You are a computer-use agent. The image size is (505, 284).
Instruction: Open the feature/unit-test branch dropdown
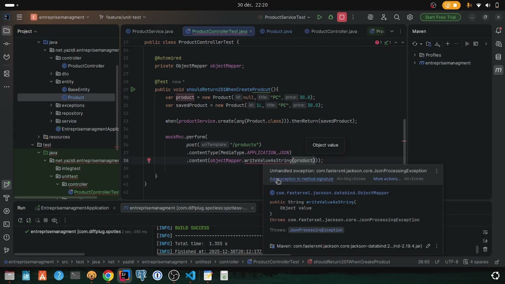pos(123,17)
